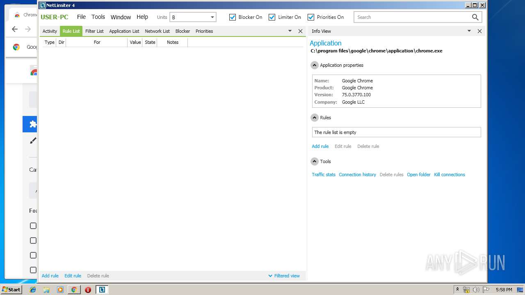Image resolution: width=525 pixels, height=295 pixels.
Task: Toggle the Blocker On checkbox
Action: pos(233,17)
